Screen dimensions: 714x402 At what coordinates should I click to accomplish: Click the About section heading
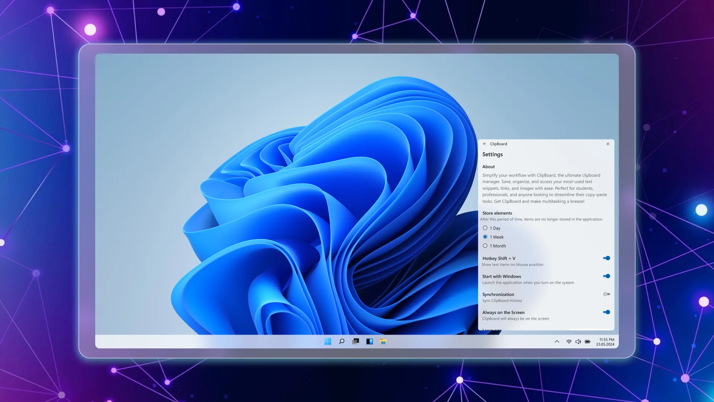click(x=488, y=167)
